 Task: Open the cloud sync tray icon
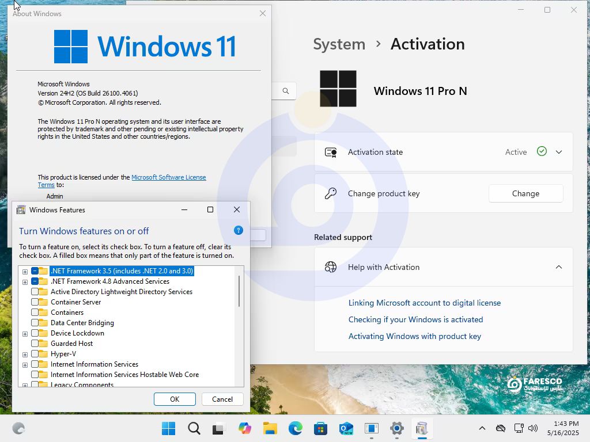tap(501, 428)
